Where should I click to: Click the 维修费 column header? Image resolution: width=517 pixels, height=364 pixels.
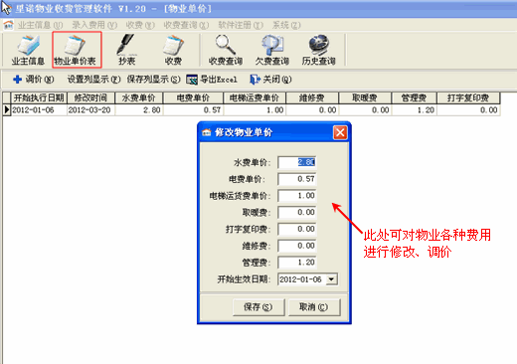pos(312,97)
